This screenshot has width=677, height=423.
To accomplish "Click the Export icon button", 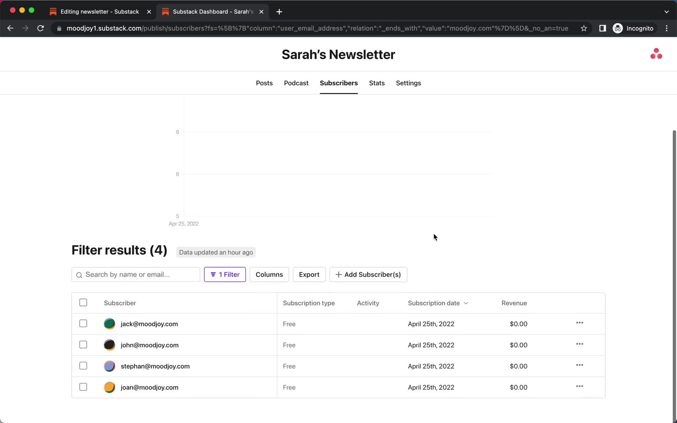I will (x=309, y=274).
